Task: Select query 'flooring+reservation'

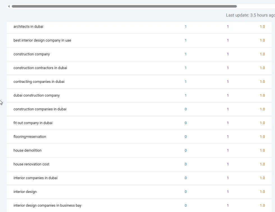Action: pyautogui.click(x=30, y=136)
